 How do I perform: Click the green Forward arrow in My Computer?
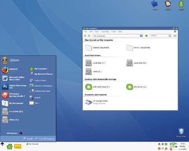point(89,36)
